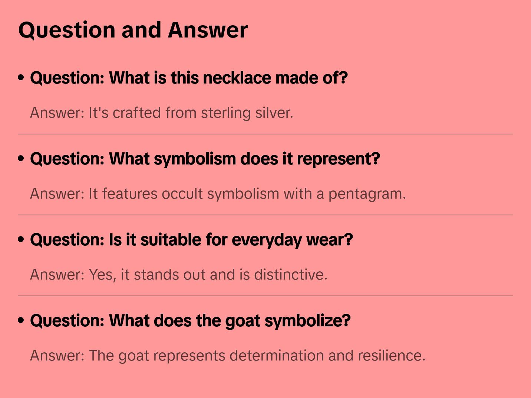Image resolution: width=531 pixels, height=398 pixels.
Task: Click the answer 'Yes, it stands out and is distinctive'
Action: pyautogui.click(x=178, y=275)
